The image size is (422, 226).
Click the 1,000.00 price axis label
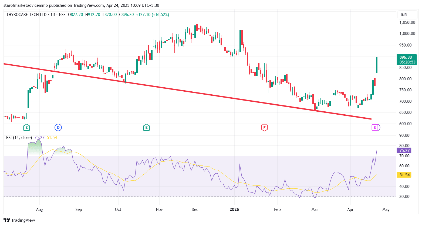click(x=407, y=34)
